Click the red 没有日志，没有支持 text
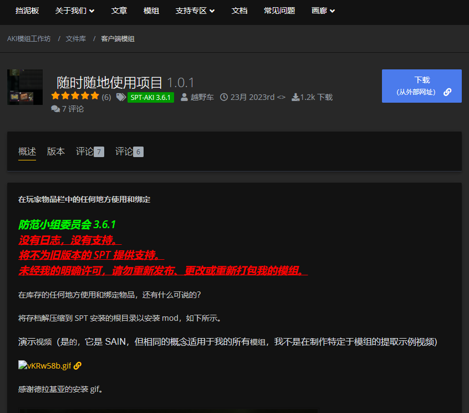The height and width of the screenshot is (413, 469). [70, 240]
